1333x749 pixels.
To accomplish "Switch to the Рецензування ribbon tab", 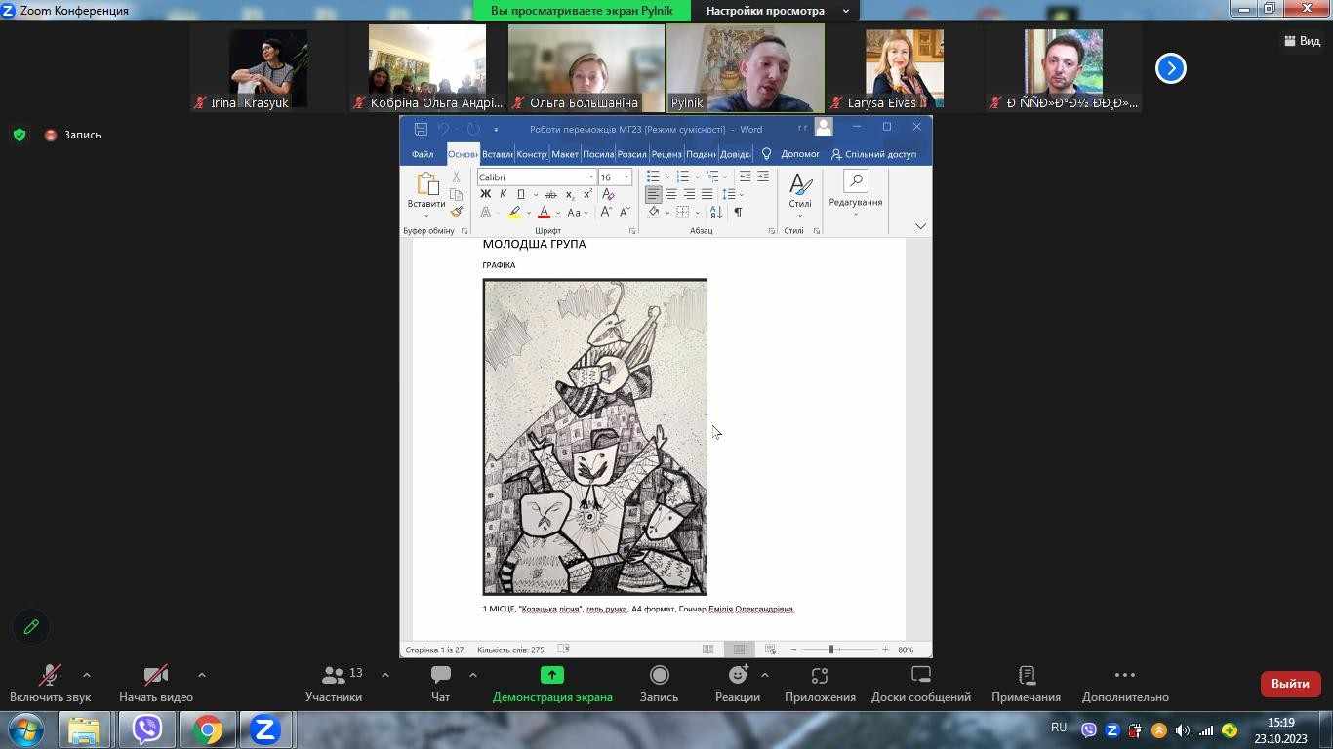I will (x=666, y=154).
